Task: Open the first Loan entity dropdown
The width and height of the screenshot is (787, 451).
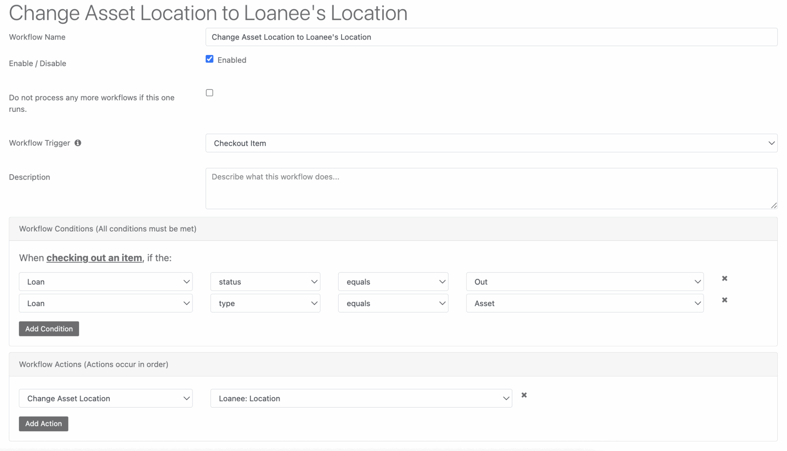Action: click(x=105, y=281)
